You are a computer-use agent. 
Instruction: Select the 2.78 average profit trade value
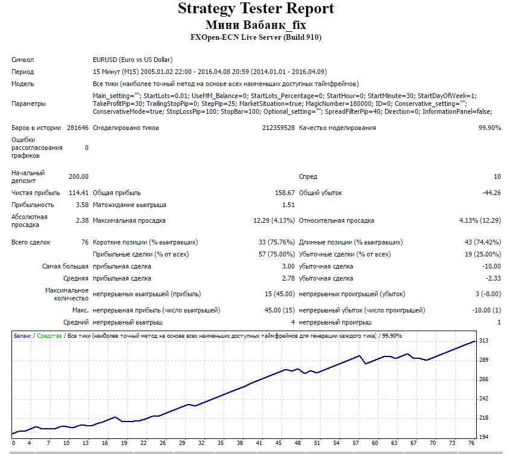point(288,278)
